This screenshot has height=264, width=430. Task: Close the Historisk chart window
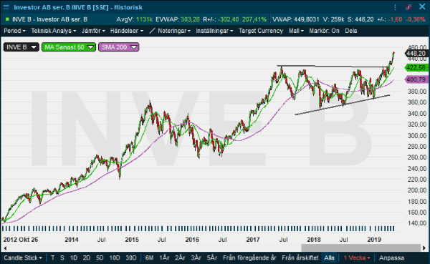422,7
